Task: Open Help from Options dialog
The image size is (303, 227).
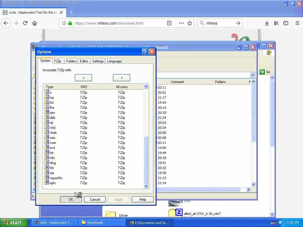Action: (143, 200)
